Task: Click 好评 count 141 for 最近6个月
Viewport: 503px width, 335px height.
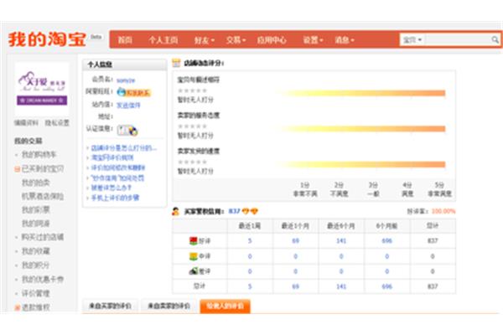Action: (x=341, y=240)
